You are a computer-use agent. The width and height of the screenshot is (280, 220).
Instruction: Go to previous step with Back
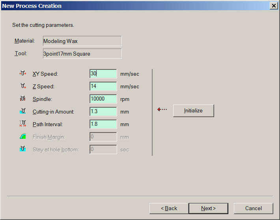(169, 209)
